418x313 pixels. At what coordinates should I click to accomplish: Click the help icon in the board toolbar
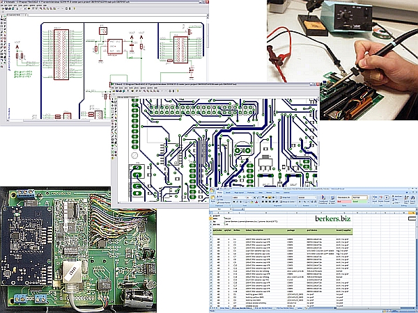178,90
